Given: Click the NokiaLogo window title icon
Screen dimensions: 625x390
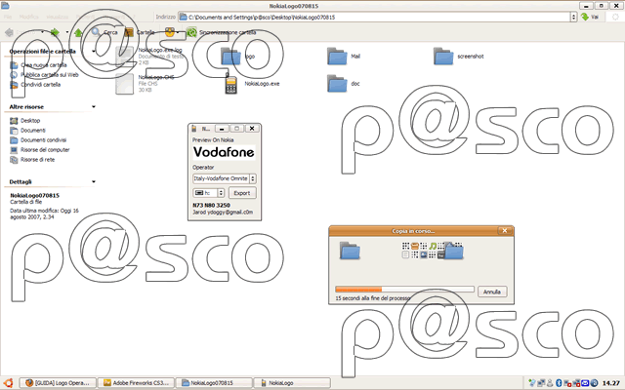Looking at the screenshot, I should click(x=194, y=129).
